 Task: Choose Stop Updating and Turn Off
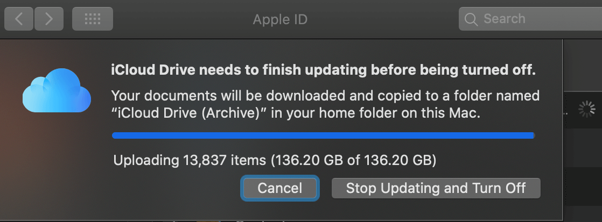click(436, 188)
